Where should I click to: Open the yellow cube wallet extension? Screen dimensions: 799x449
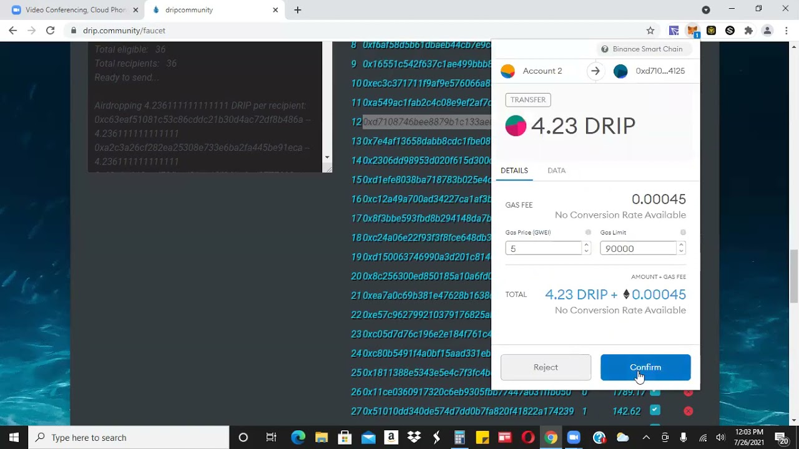711,31
